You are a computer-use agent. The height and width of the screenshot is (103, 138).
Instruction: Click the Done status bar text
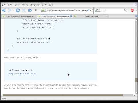(4, 98)
